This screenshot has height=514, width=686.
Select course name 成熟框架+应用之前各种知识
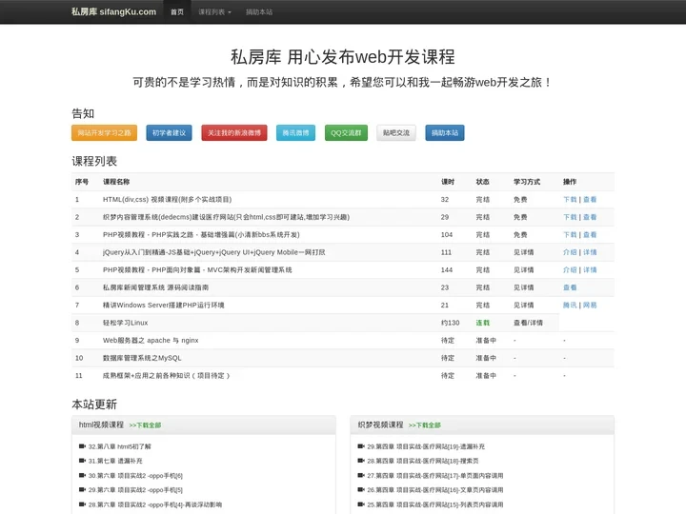click(x=166, y=375)
